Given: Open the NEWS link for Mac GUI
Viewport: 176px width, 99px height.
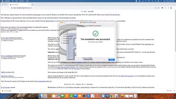Looking at the screenshot, I should [3, 72].
